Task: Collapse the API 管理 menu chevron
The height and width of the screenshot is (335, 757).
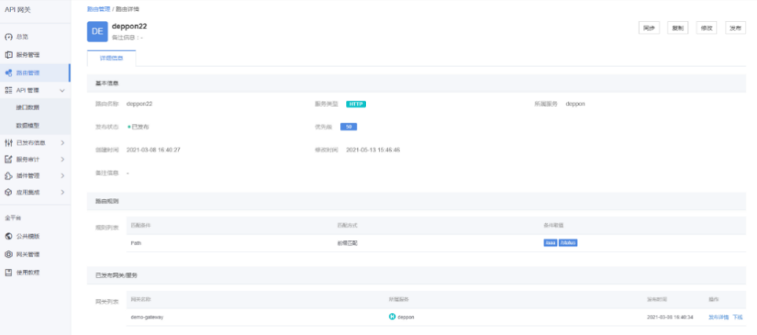Action: 62,90
